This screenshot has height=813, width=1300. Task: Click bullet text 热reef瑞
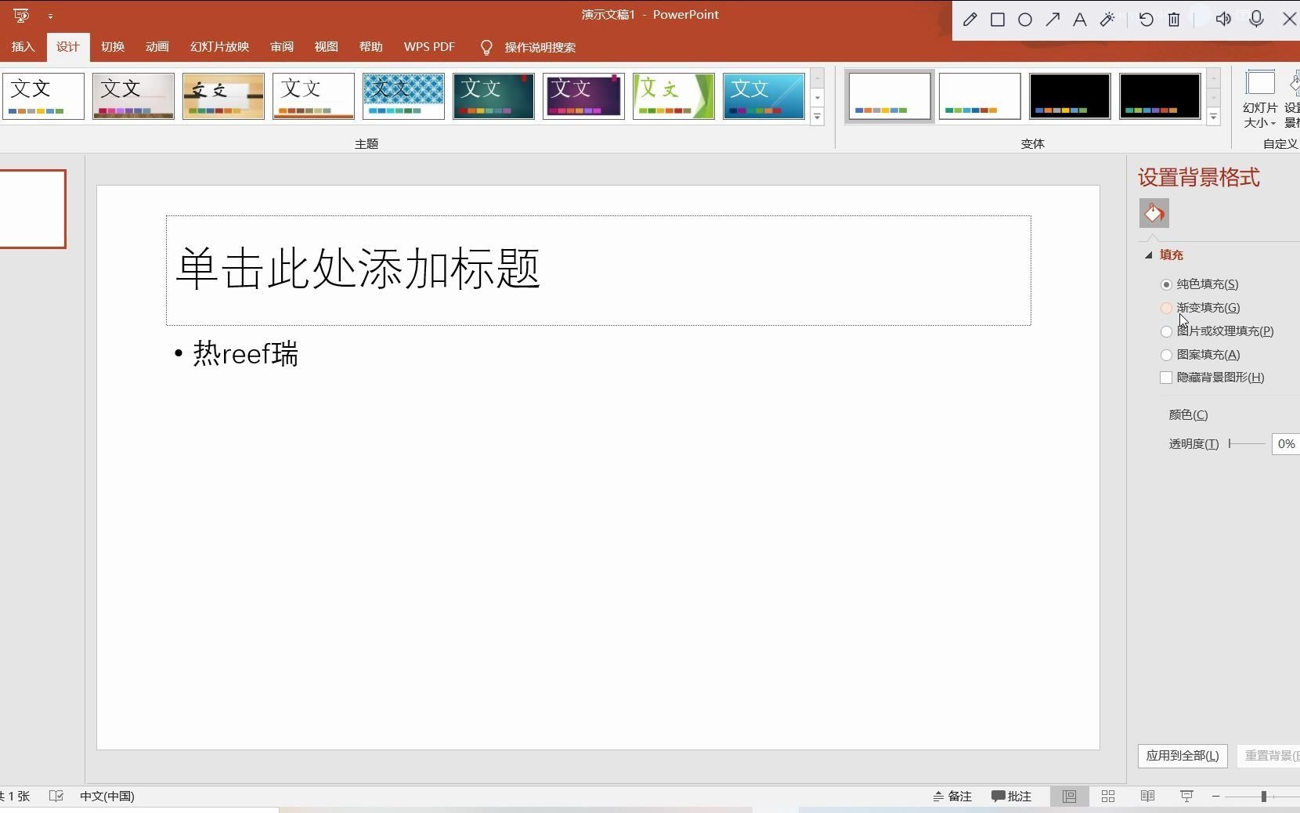pyautogui.click(x=245, y=354)
